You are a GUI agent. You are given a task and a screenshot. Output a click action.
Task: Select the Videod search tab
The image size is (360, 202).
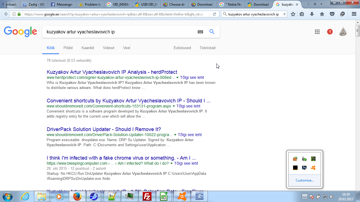click(x=109, y=48)
